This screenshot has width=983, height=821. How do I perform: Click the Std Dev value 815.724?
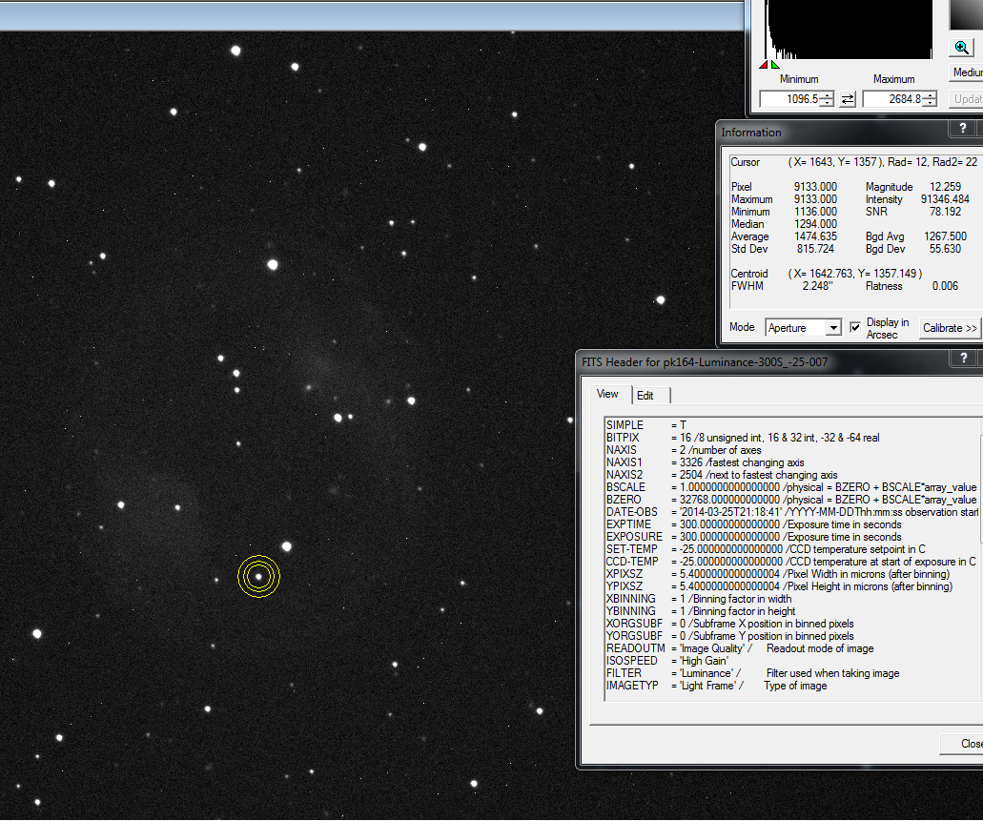point(815,249)
